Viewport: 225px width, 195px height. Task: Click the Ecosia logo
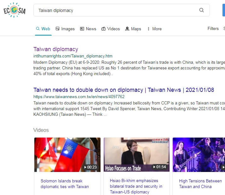(14, 10)
